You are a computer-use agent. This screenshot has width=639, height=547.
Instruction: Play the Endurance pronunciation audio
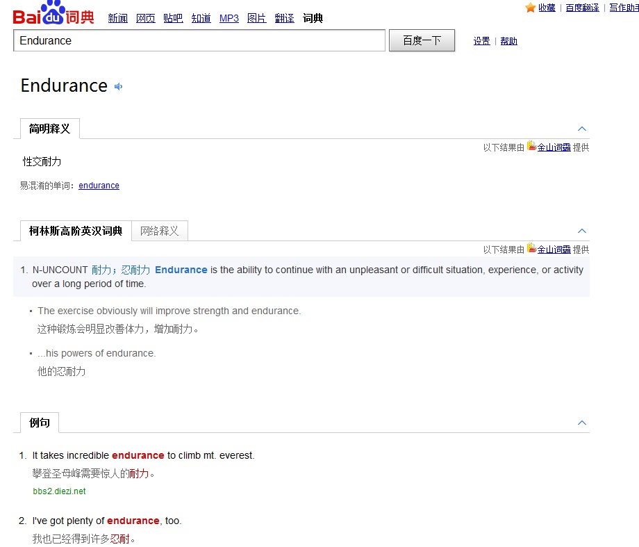(118, 86)
